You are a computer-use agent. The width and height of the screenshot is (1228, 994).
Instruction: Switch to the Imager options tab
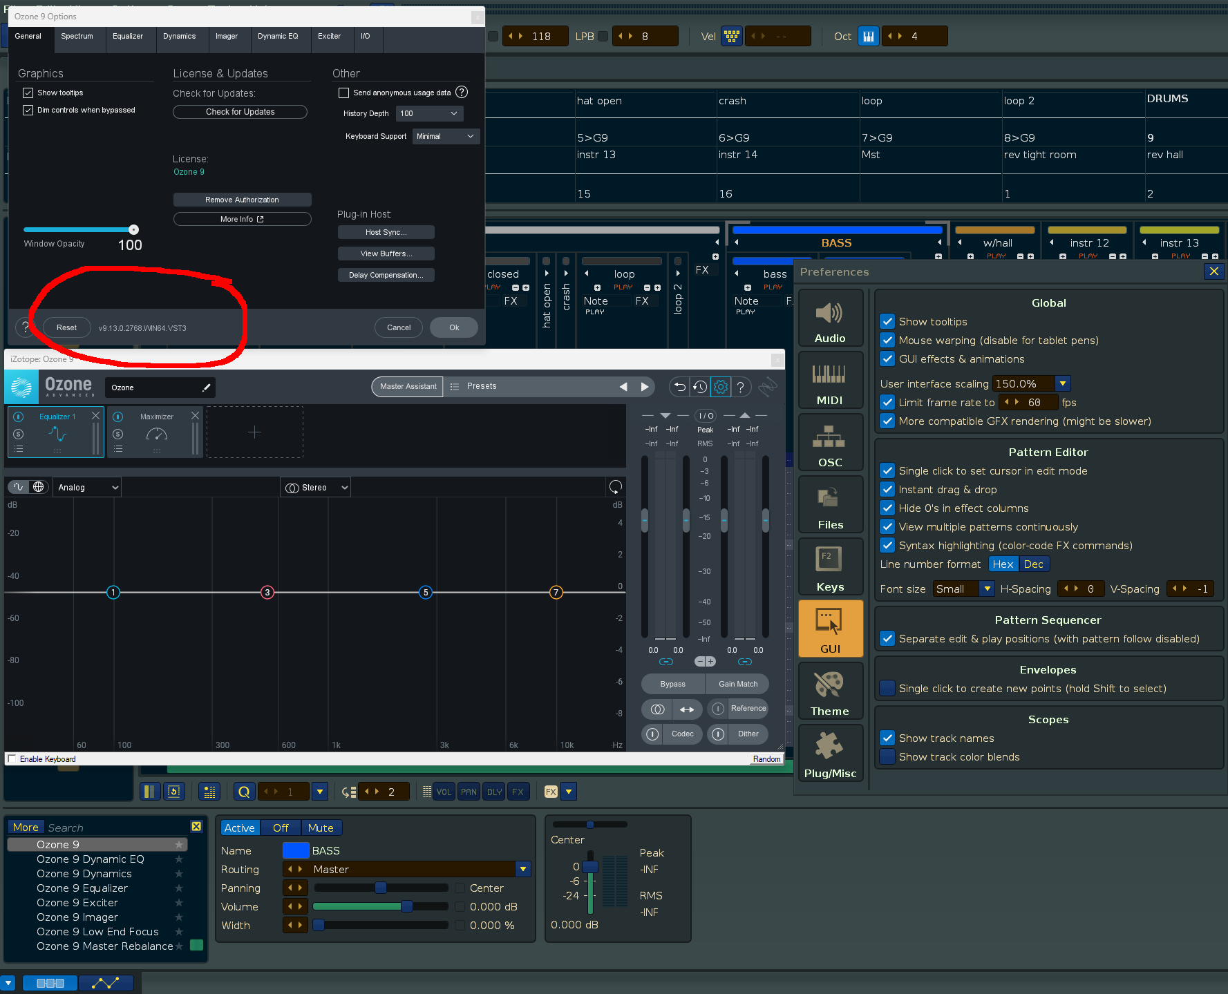pyautogui.click(x=226, y=37)
